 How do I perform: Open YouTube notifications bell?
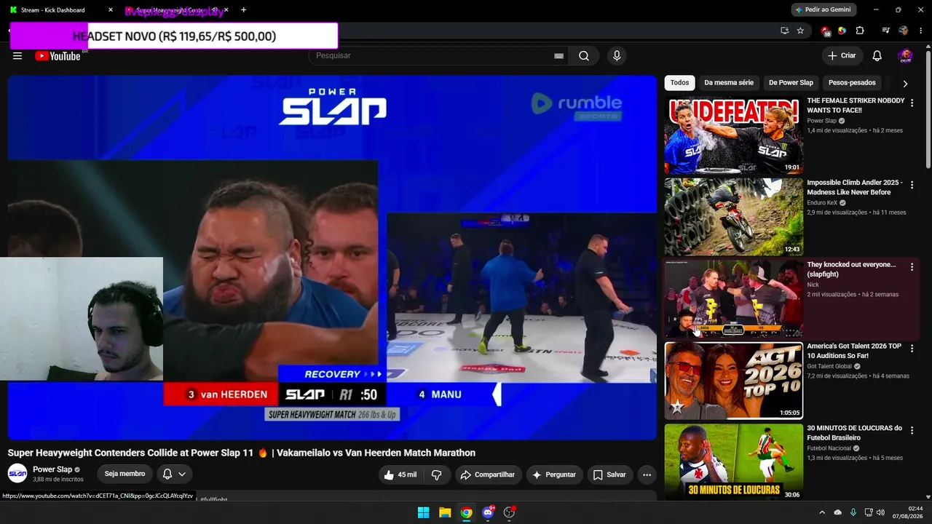pyautogui.click(x=877, y=56)
